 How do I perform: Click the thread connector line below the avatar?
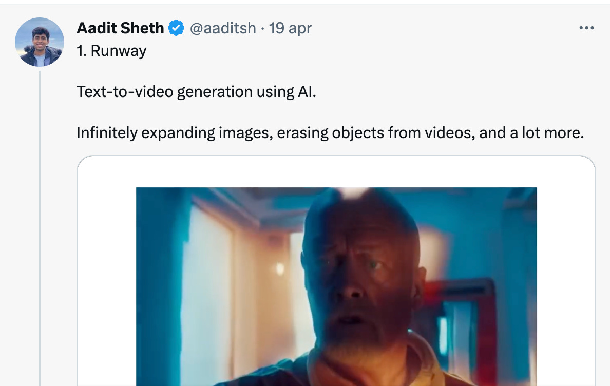tap(40, 228)
